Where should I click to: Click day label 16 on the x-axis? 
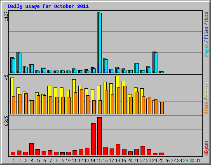click(105, 160)
